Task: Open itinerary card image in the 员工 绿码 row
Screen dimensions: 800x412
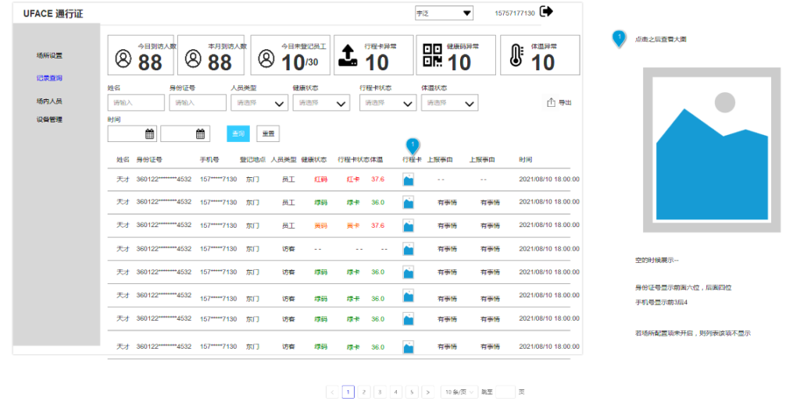Action: coord(408,203)
